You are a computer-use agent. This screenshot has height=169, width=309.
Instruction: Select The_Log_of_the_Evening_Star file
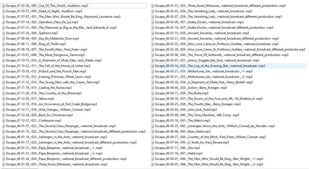click(x=210, y=66)
